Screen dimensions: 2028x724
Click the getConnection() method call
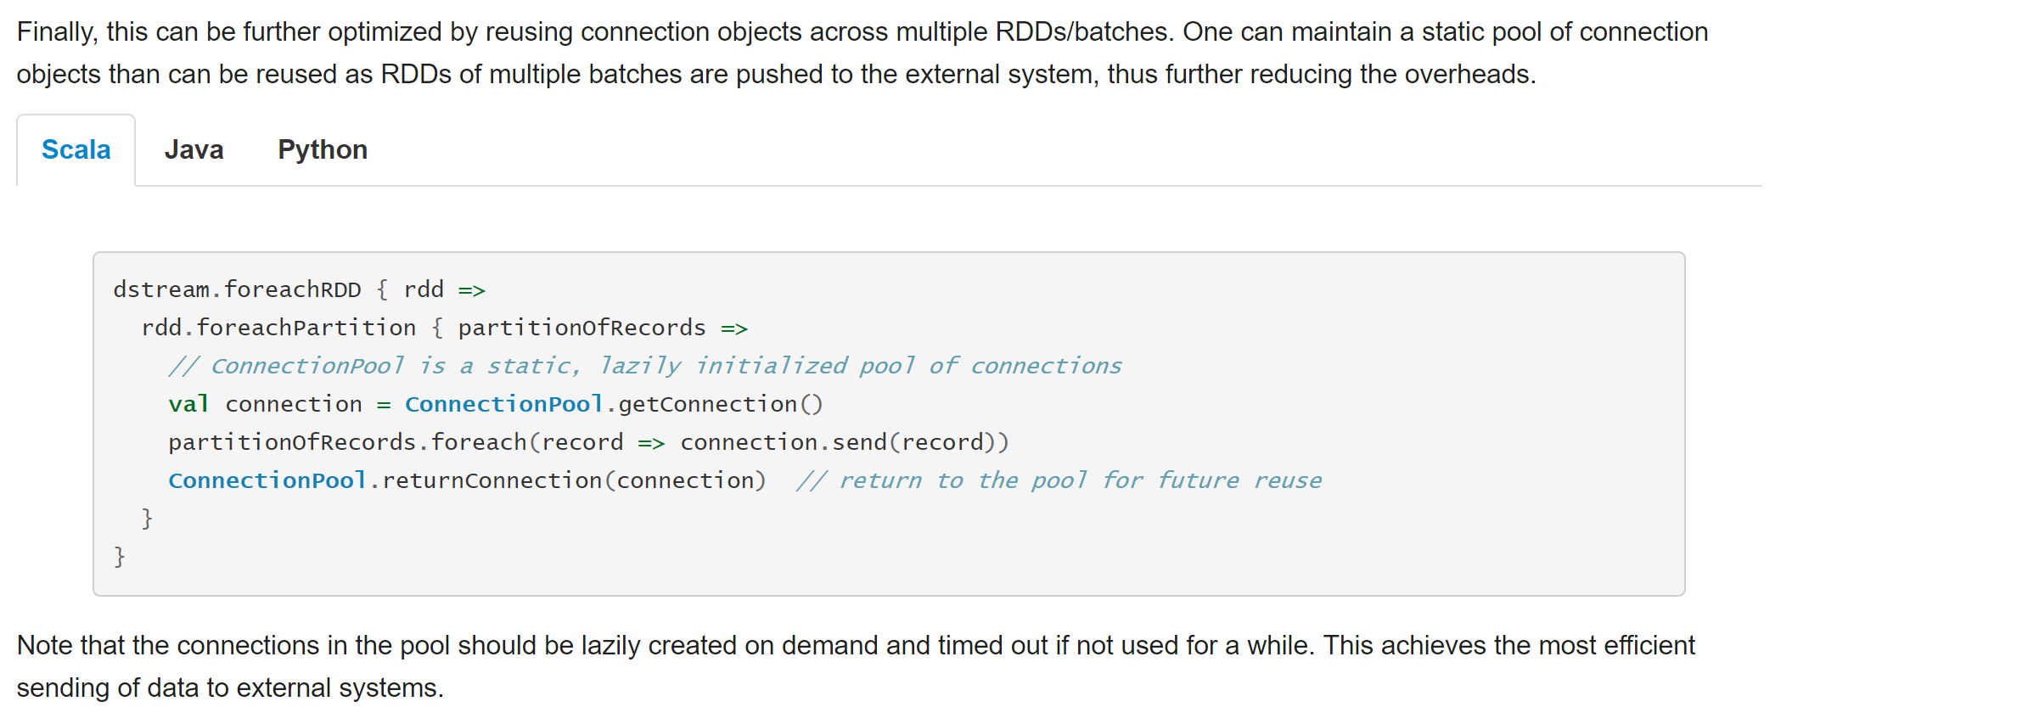pyautogui.click(x=721, y=405)
